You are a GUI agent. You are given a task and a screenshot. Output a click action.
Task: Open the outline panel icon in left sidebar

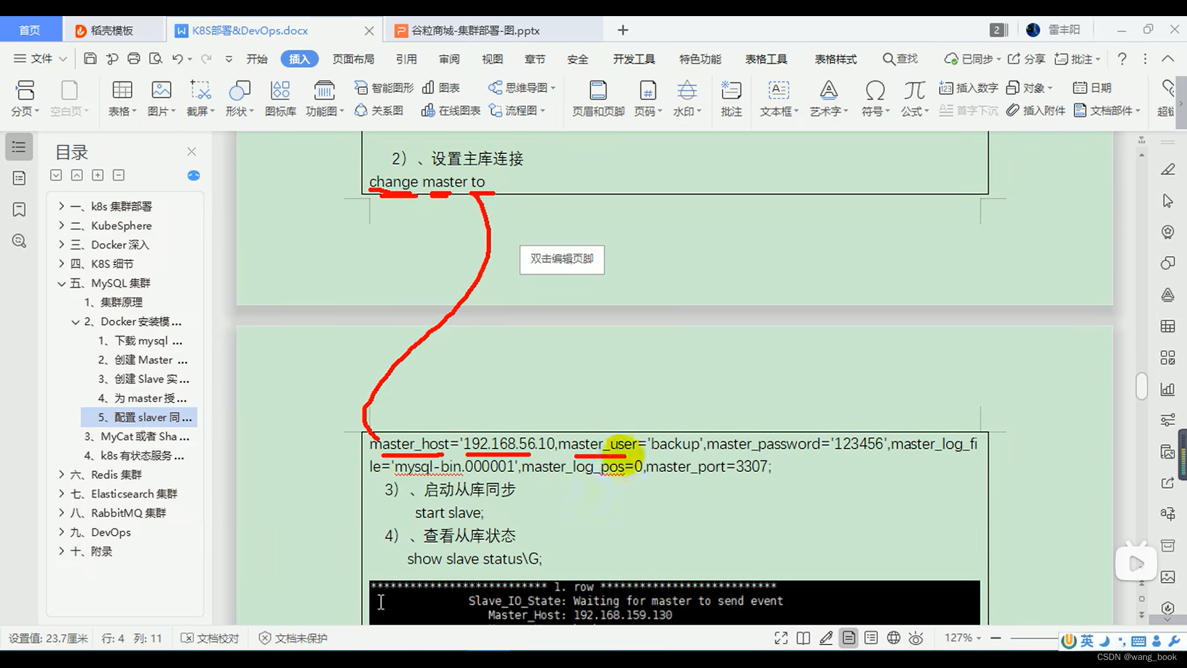[x=19, y=147]
